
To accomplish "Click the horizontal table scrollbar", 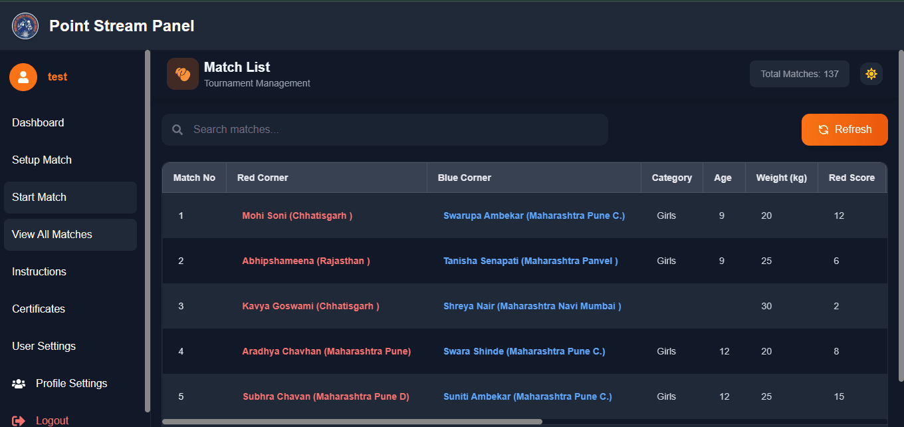I will click(352, 422).
